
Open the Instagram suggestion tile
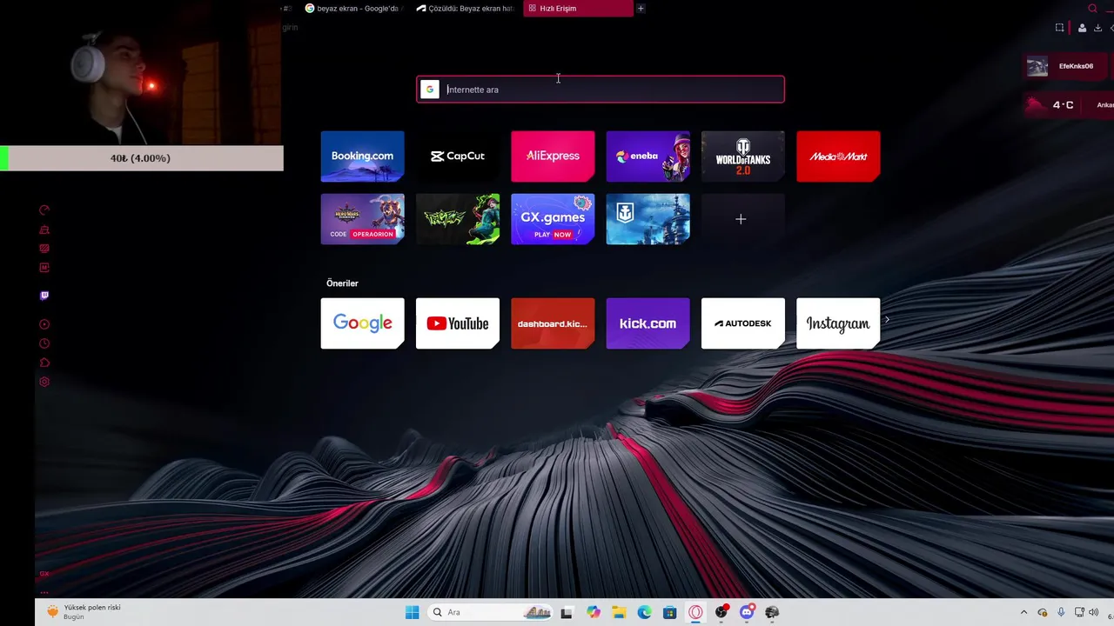(838, 323)
